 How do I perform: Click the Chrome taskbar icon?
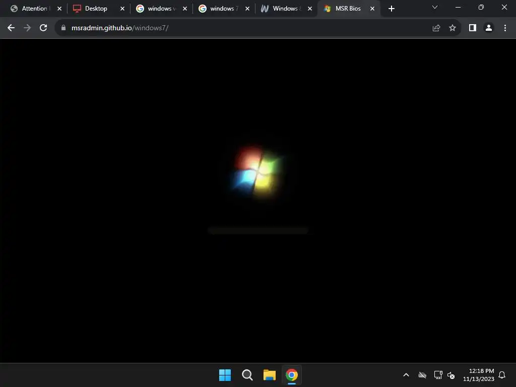point(292,375)
